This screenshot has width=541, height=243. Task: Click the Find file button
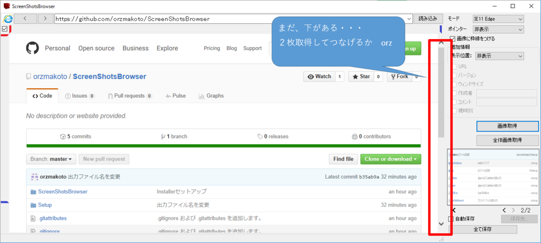tap(343, 159)
